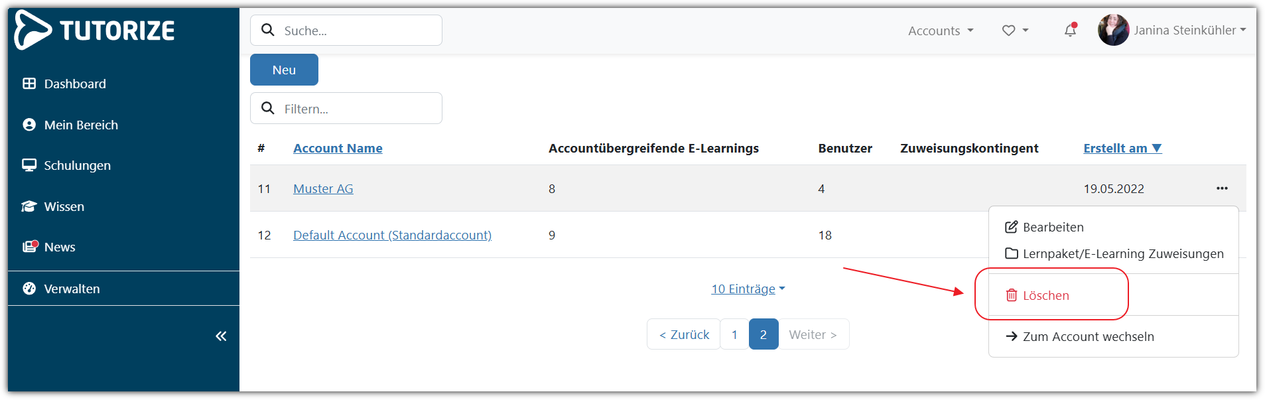Select Zum Account wechseln menu entry

click(1088, 337)
